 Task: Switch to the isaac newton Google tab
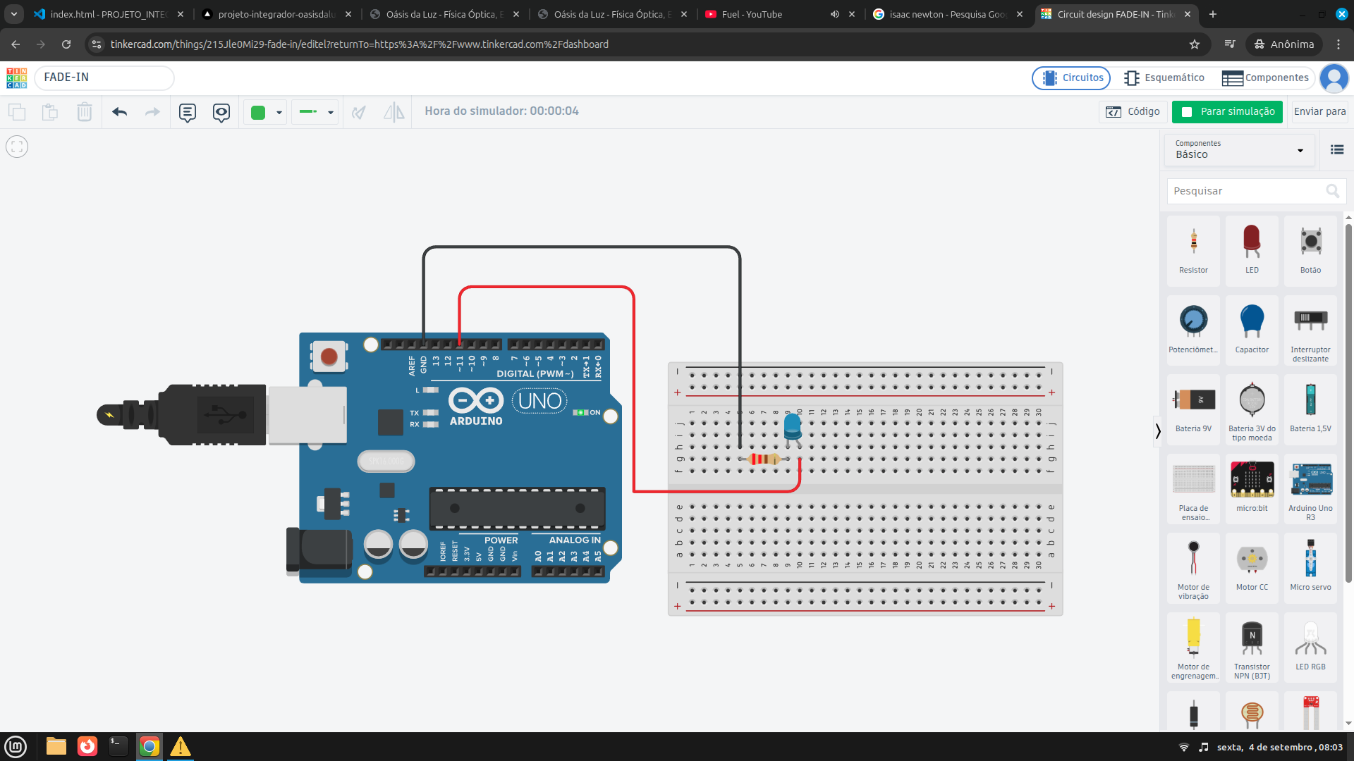click(947, 14)
